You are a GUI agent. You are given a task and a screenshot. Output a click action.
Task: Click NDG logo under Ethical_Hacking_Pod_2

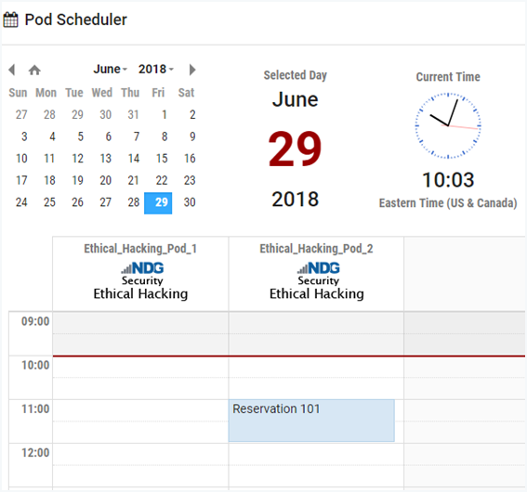318,268
